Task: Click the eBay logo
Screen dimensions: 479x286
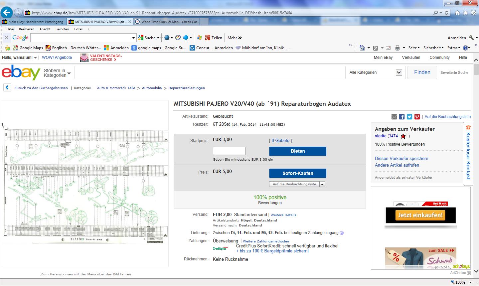Action: click(21, 72)
